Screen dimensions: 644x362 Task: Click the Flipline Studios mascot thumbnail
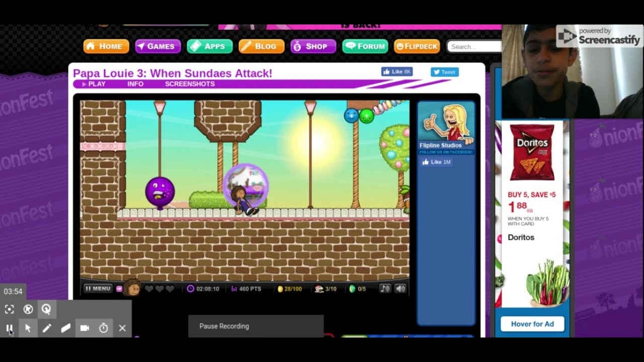[x=446, y=122]
